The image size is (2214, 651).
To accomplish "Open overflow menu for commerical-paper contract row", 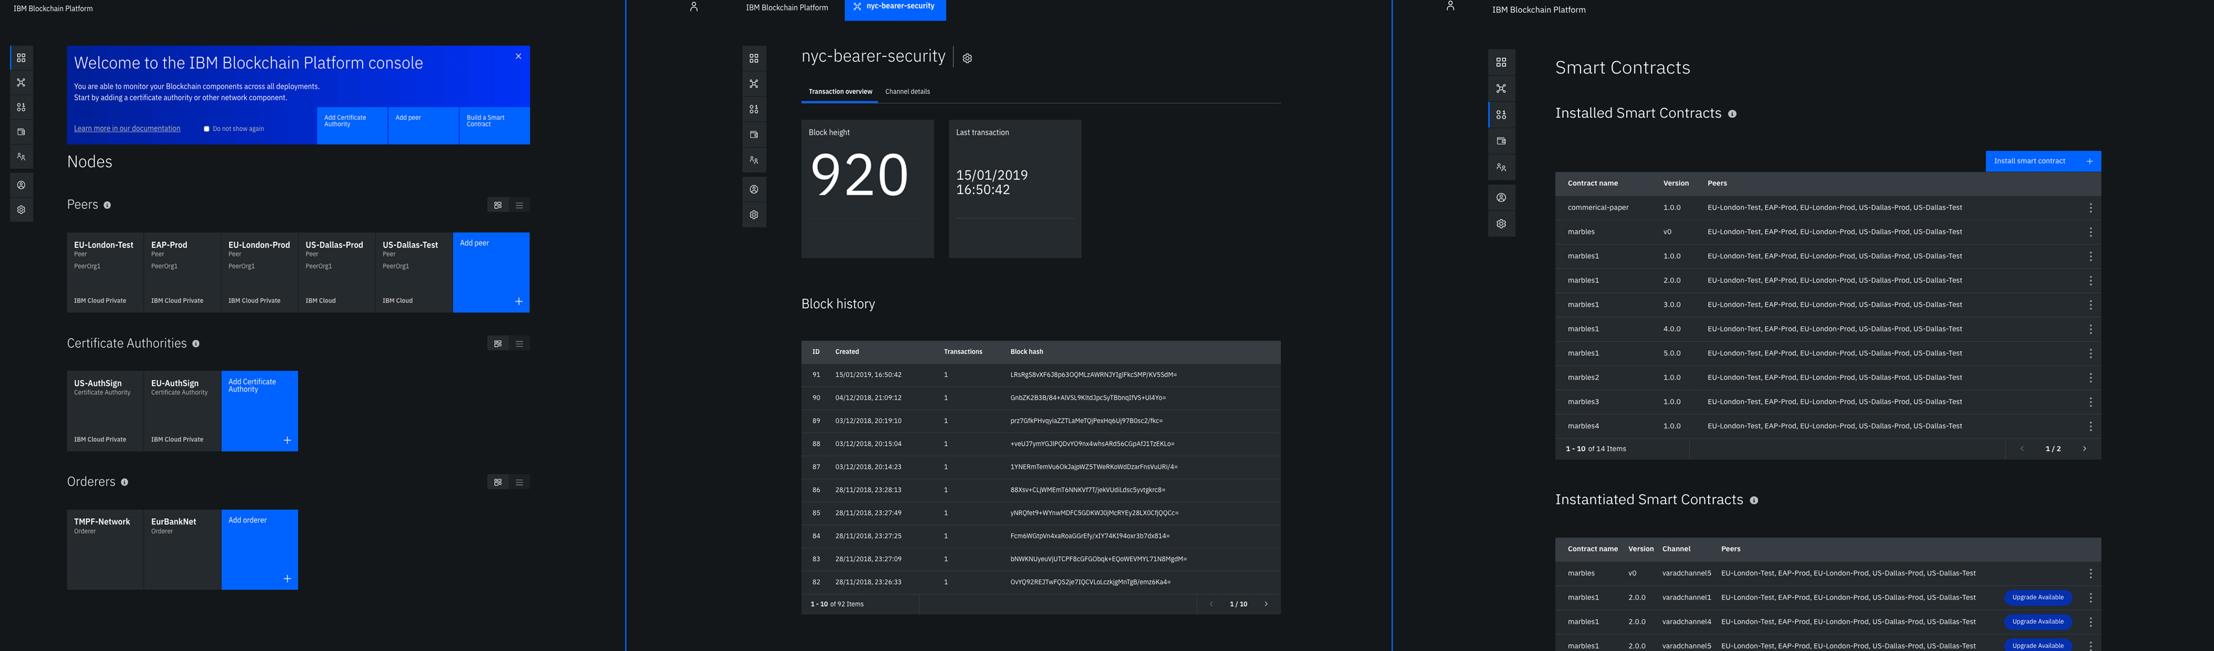I will (x=2090, y=208).
